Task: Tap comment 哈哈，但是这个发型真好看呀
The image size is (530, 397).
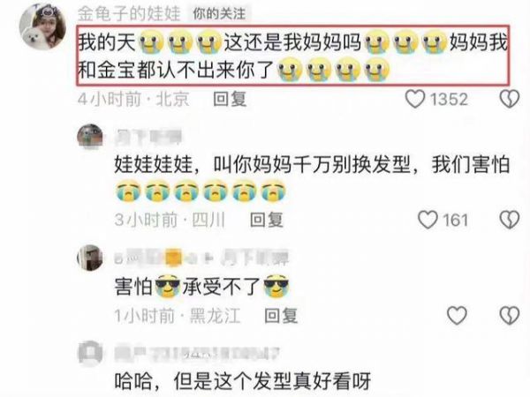Action: pyautogui.click(x=242, y=381)
